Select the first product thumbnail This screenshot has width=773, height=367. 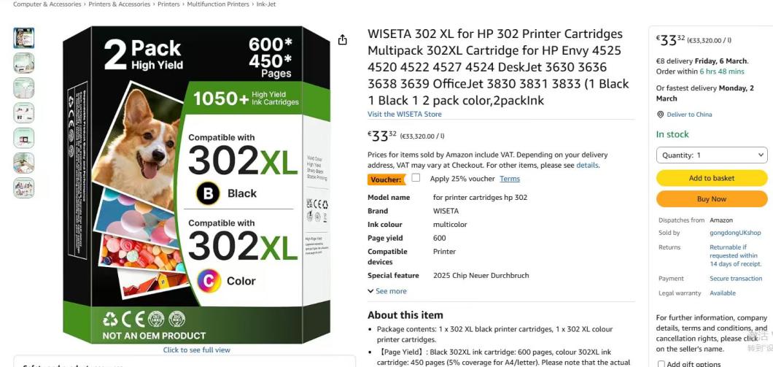coord(23,38)
